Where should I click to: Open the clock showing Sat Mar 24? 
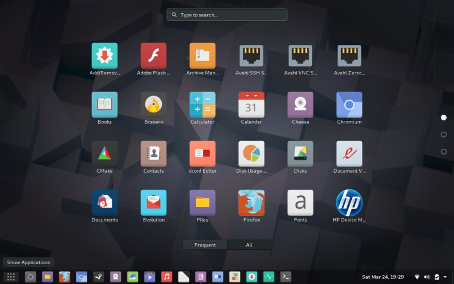(382, 277)
